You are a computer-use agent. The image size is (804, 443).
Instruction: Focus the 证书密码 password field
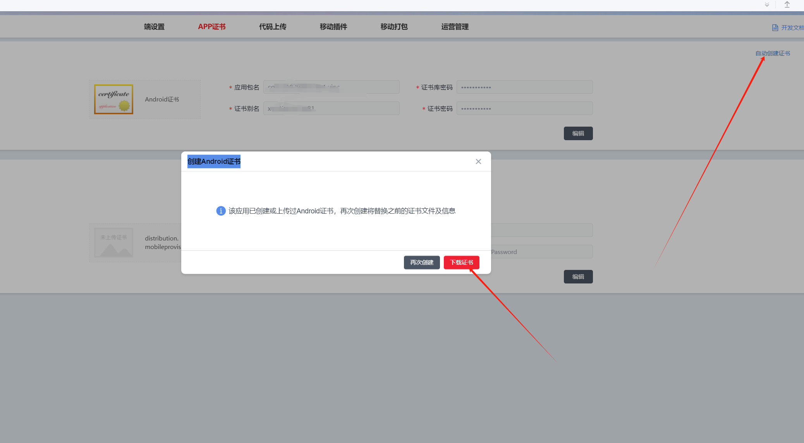pyautogui.click(x=524, y=108)
